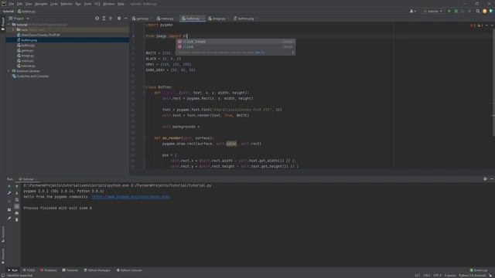
Task: Open TODO tool window tab
Action: pos(29,270)
